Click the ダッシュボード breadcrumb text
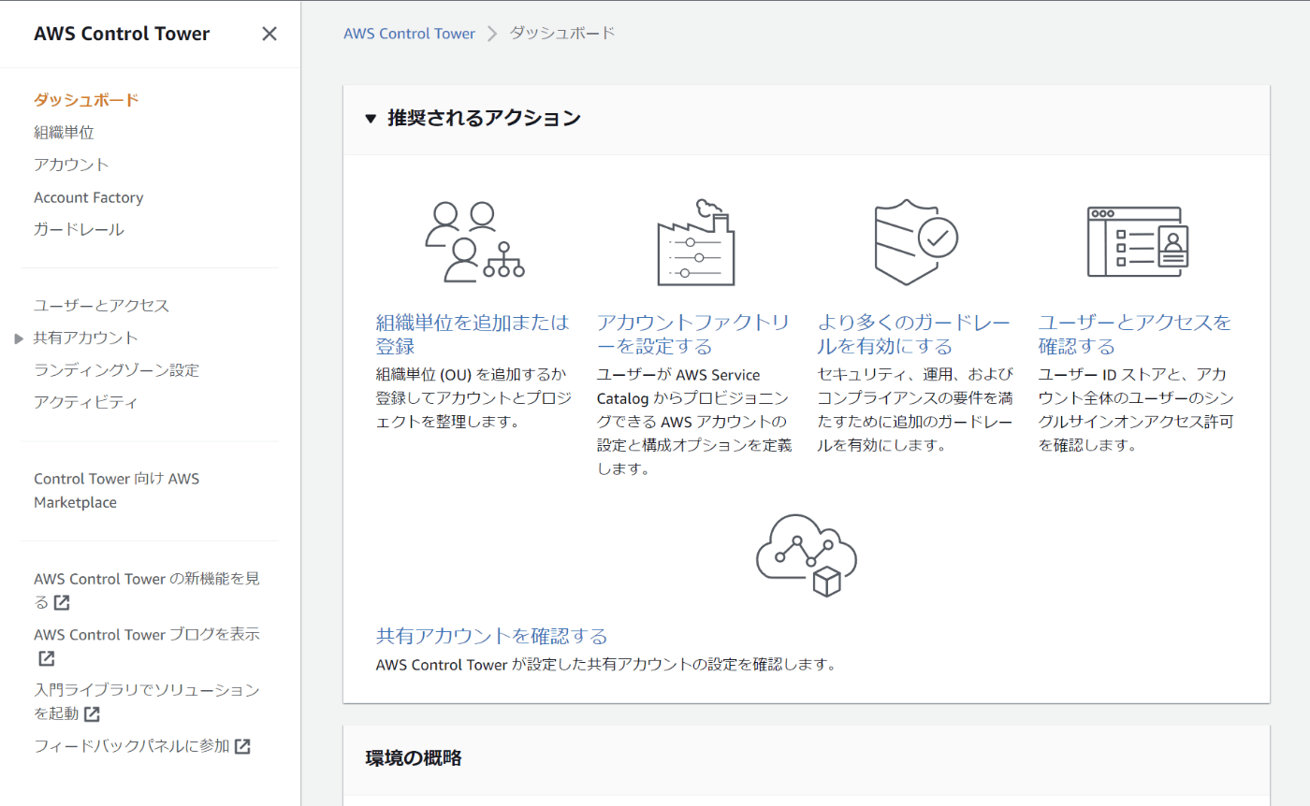This screenshot has width=1310, height=806. (x=562, y=34)
